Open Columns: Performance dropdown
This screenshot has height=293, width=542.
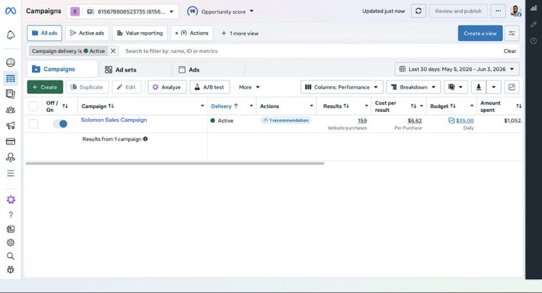342,87
